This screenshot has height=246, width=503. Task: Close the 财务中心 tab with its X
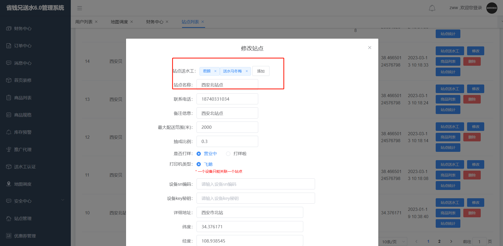pyautogui.click(x=167, y=22)
